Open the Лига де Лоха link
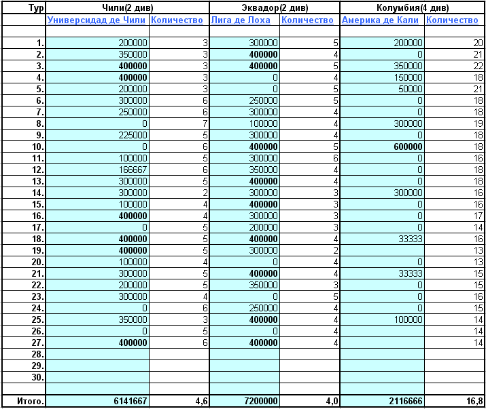Viewport: 486px width, 409px height. click(240, 20)
